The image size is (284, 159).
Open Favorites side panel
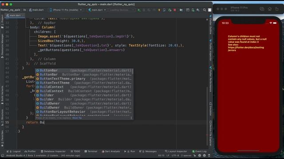2,138
